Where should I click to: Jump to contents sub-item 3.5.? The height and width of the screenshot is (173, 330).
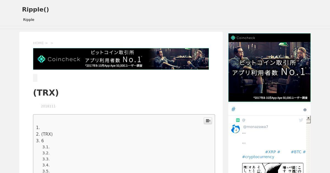[x=46, y=171]
